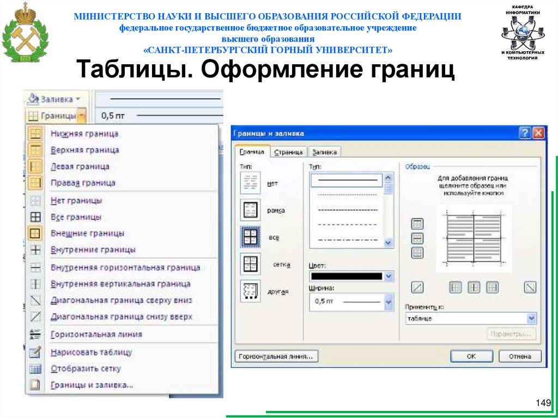Screen dimensions: 558x418
Task: Click the Горизонтальная линия... button in dialog
Action: pos(276,356)
